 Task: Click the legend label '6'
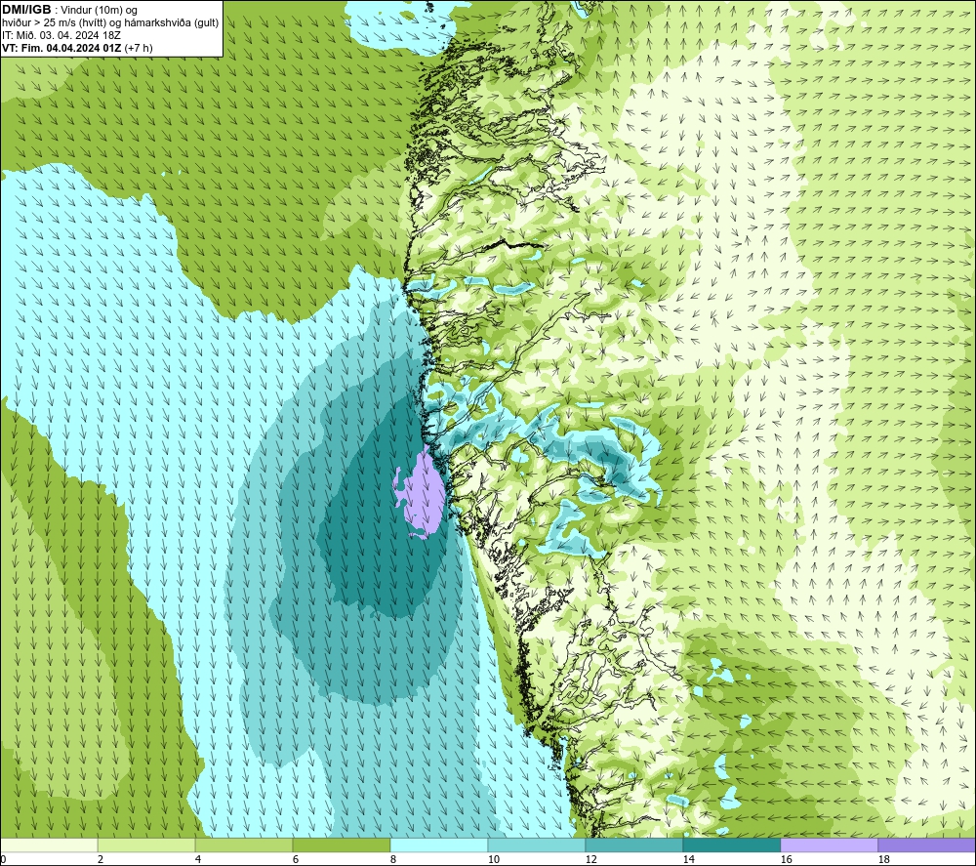297,859
